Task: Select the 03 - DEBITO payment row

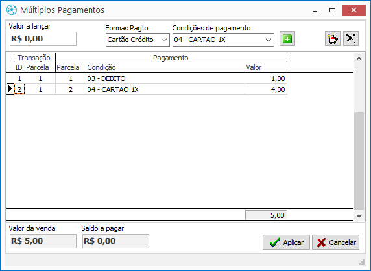Action: point(147,78)
